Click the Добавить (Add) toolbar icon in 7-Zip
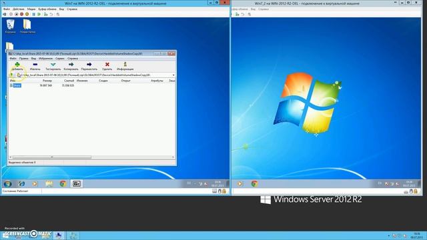This screenshot has height=240, width=427. [17, 65]
